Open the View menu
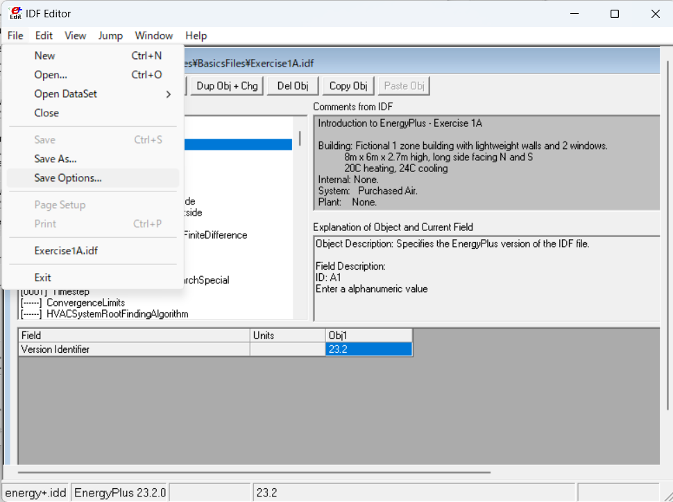Screen dimensions: 673x502 click(75, 35)
